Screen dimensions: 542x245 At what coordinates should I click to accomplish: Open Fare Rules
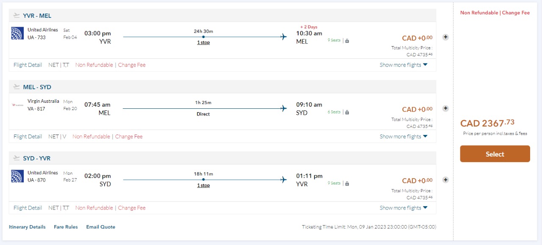[x=66, y=227]
